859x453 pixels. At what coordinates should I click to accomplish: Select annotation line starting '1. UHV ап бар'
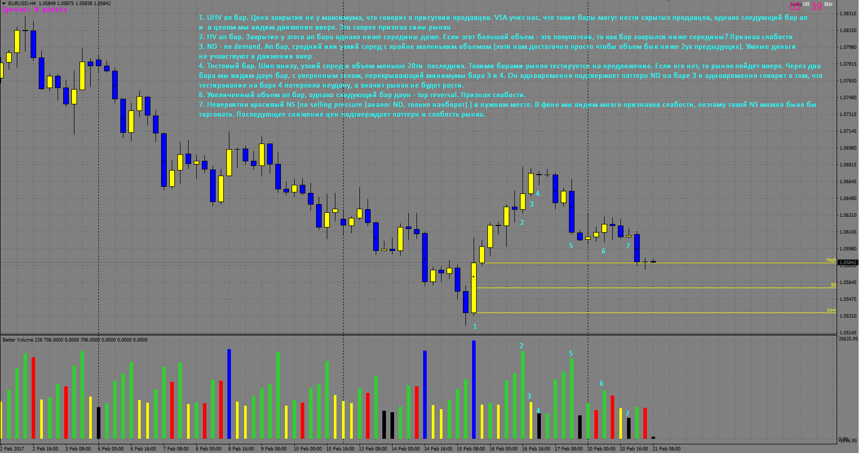point(503,17)
